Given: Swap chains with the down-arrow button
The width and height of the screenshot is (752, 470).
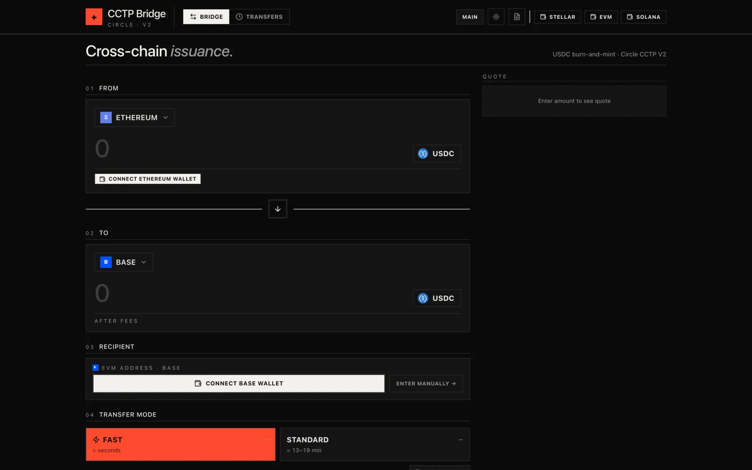Looking at the screenshot, I should (278, 209).
